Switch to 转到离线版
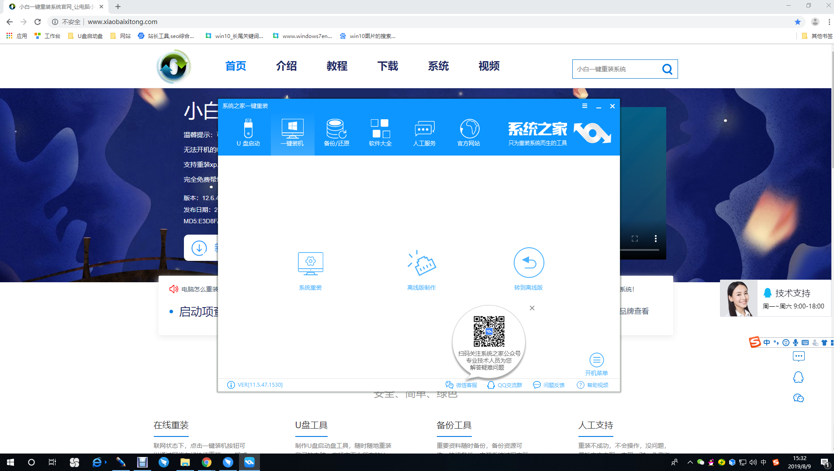Screen dimensions: 834x471 click(528, 269)
